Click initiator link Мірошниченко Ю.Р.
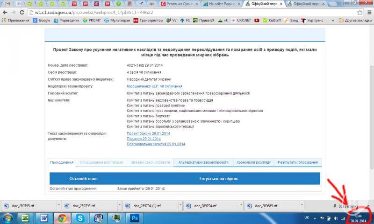This screenshot has width=374, height=224. pyautogui.click(x=154, y=86)
